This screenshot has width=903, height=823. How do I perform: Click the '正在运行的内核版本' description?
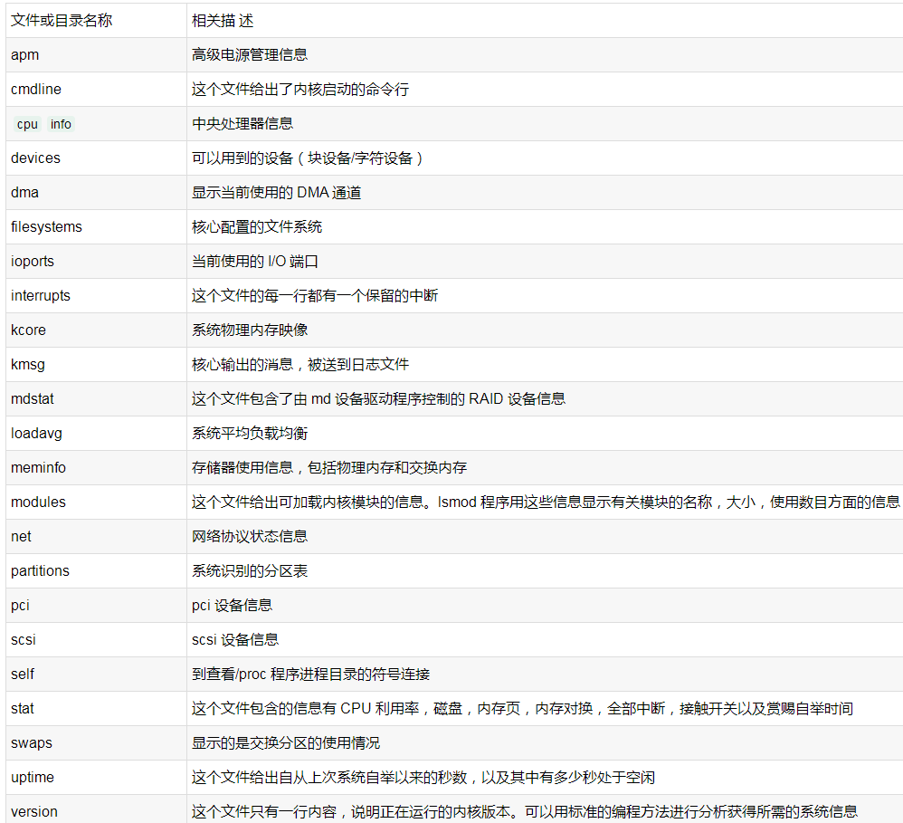pyautogui.click(x=525, y=811)
